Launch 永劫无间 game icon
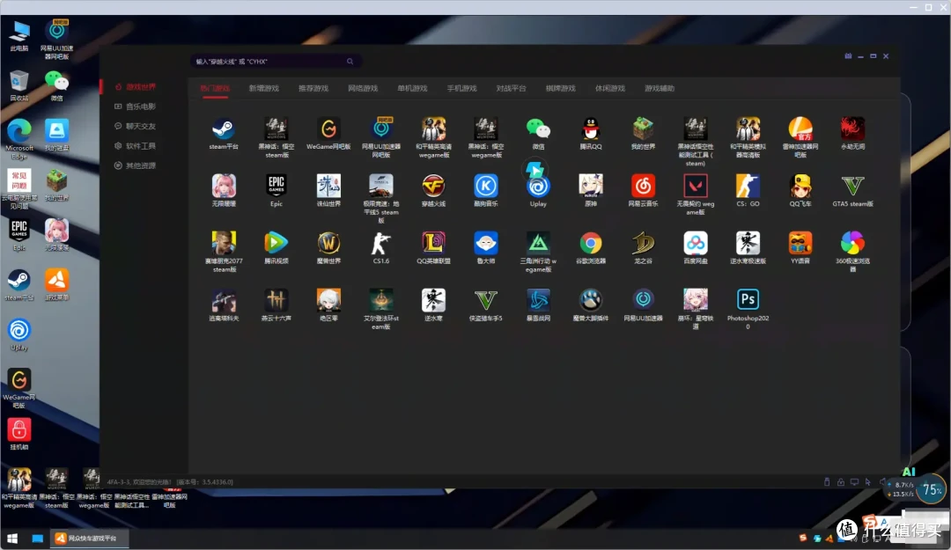This screenshot has width=951, height=550. (852, 129)
